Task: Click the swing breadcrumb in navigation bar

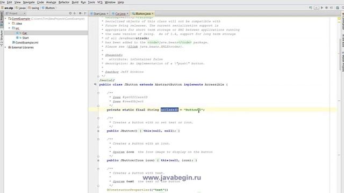Action: [x=34, y=8]
